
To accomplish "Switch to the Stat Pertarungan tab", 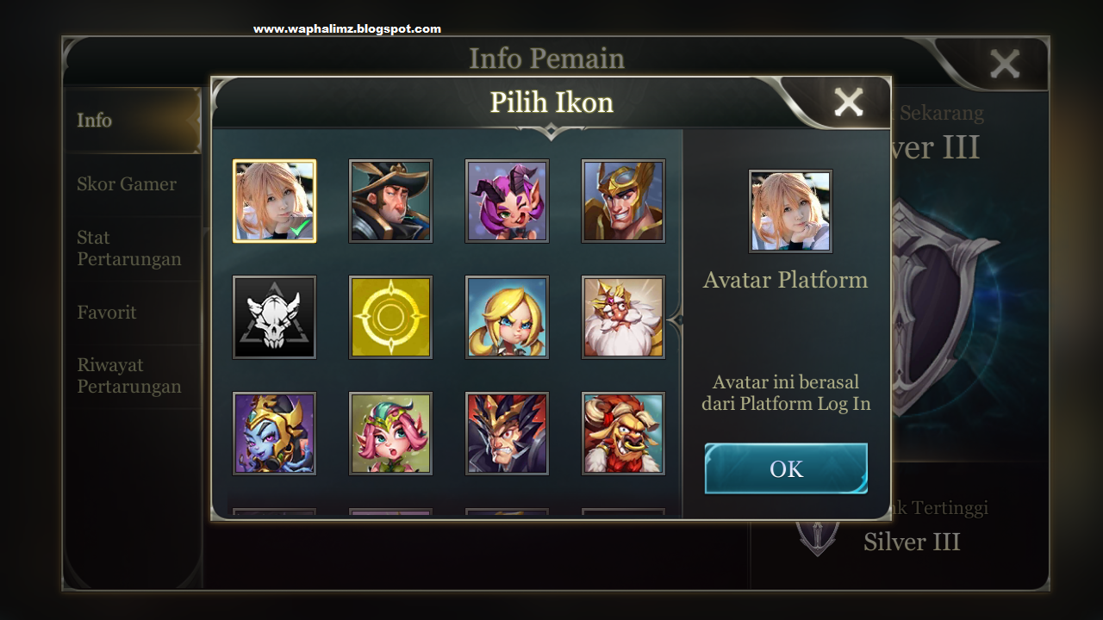I will point(129,248).
